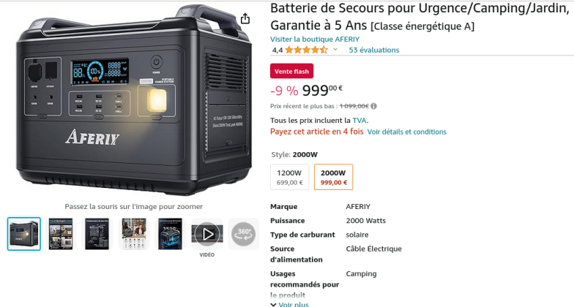Viewport: 574px width, 307px height.
Task: Expand the rating breakdown chevron
Action: 335,50
